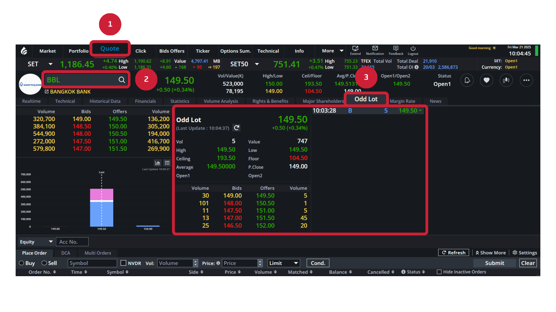Open the Bids Offers menu
The height and width of the screenshot is (312, 556).
tap(172, 51)
